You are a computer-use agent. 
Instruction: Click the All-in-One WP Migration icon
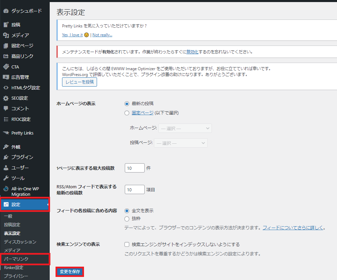[6, 189]
